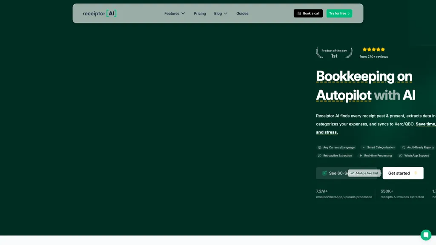Click the Real-time Processing lightning icon
The image size is (436, 245).
pos(361,156)
